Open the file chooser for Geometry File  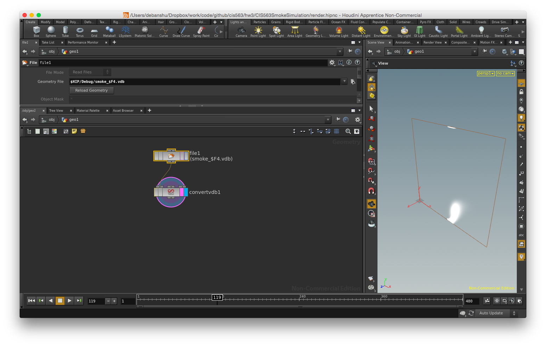[353, 81]
